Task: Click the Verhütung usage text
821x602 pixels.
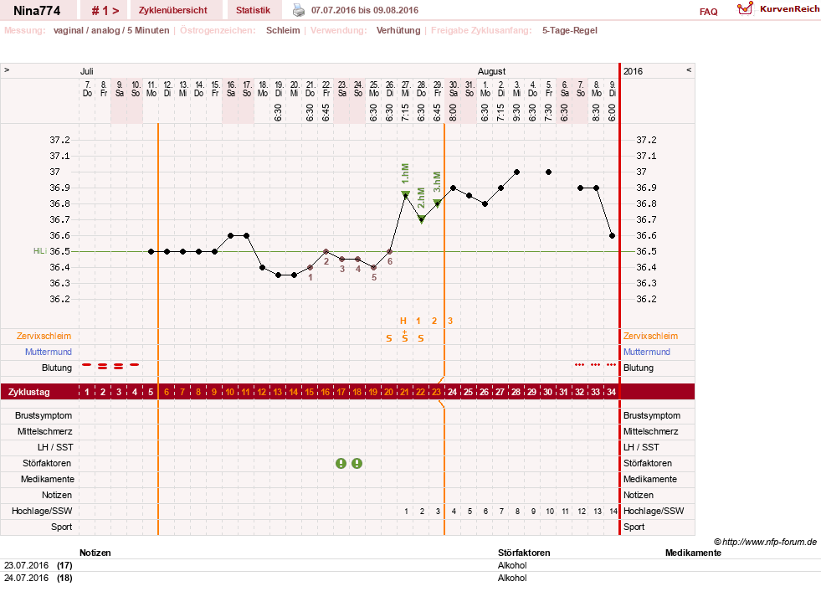Action: tap(398, 30)
